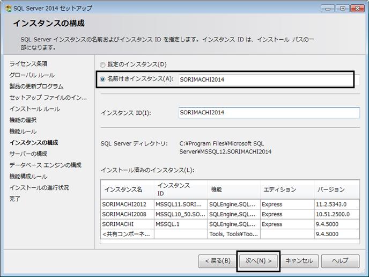Click the MSSQL.1 instance ID cell
Image resolution: width=369 pixels, height=277 pixels.
pyautogui.click(x=181, y=224)
